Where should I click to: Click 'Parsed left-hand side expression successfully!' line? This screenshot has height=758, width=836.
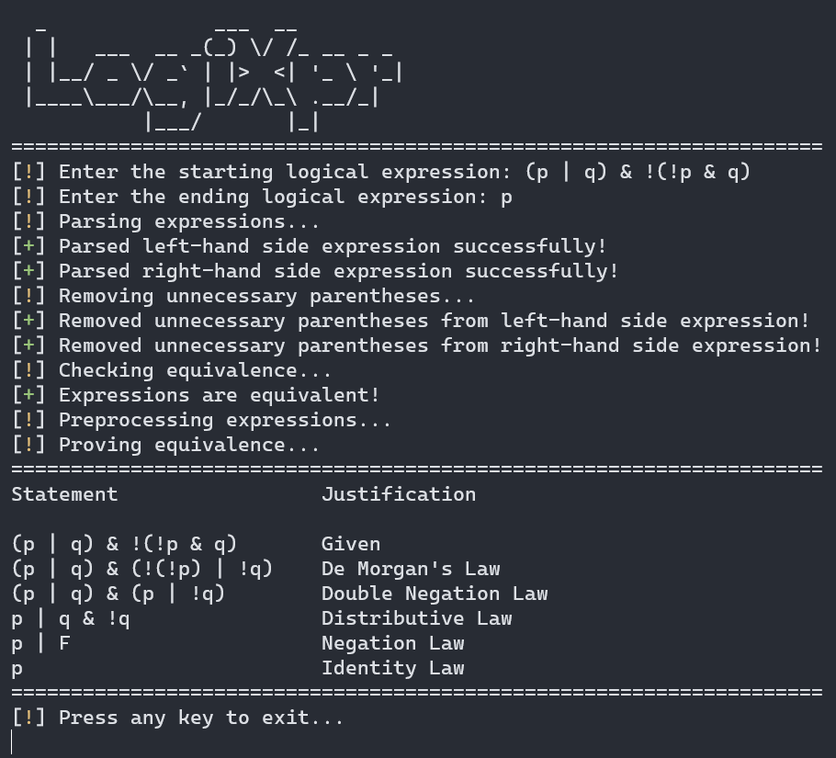pyautogui.click(x=310, y=246)
